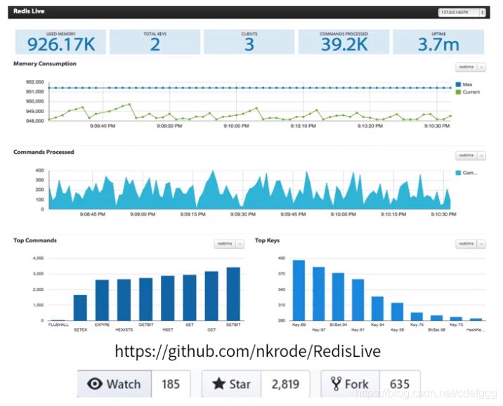Image resolution: width=503 pixels, height=406 pixels.
Task: Click the Key:69 bar in Top Keys
Action: point(299,290)
